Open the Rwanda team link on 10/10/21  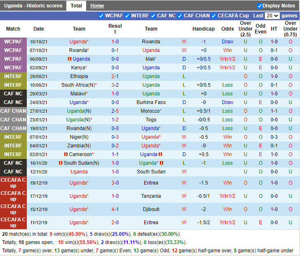click(151, 42)
